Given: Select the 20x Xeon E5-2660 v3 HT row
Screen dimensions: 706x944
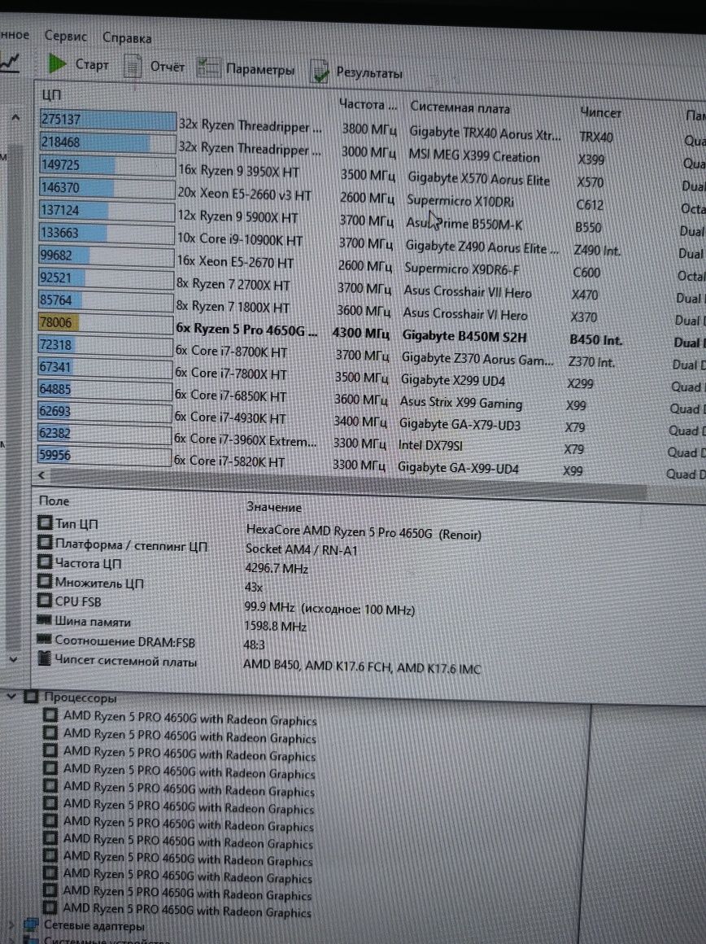Looking at the screenshot, I should [x=244, y=194].
